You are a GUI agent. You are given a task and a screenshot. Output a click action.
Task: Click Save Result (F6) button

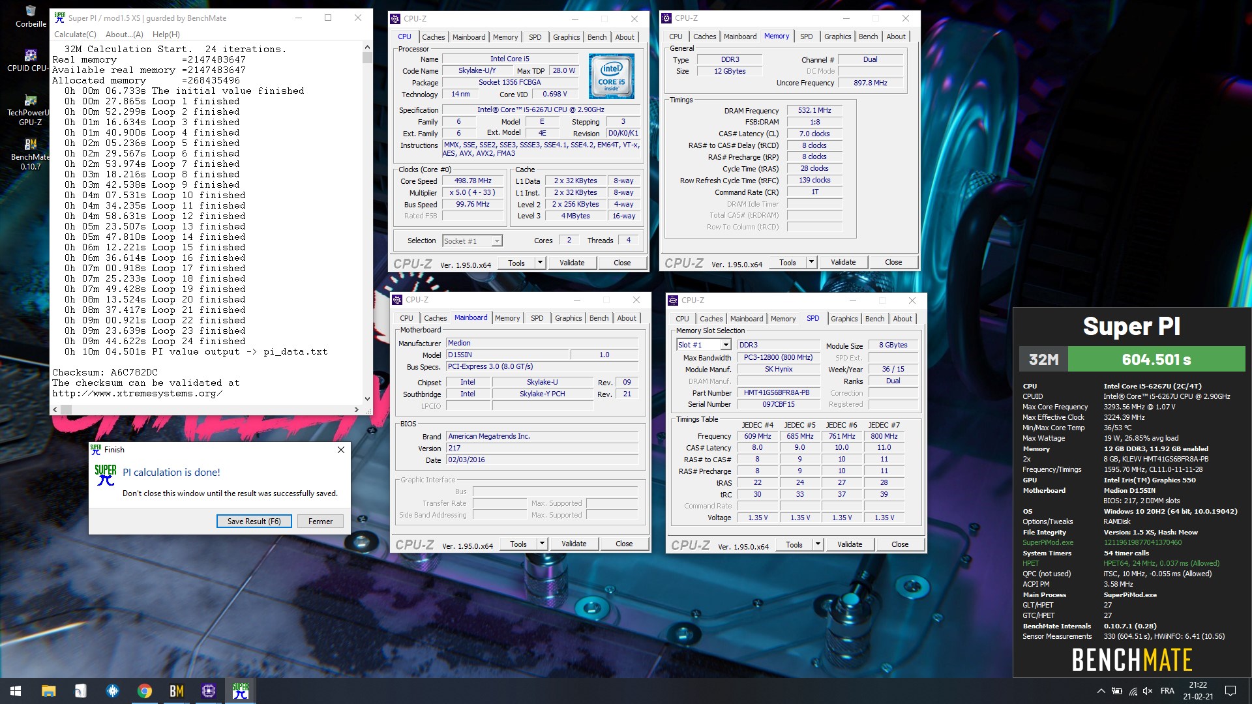(254, 521)
